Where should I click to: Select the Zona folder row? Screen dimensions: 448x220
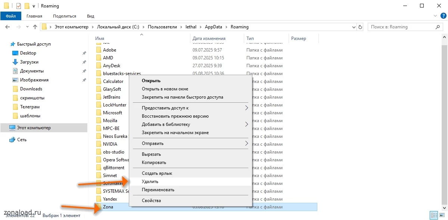click(206, 207)
